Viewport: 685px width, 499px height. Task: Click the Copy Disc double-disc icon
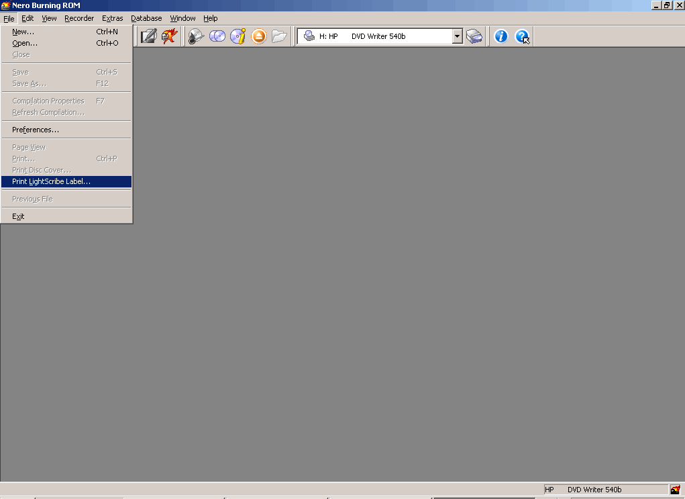217,36
